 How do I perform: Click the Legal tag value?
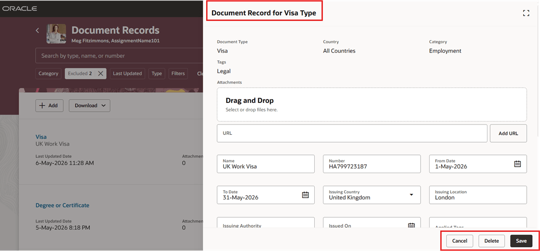point(224,72)
